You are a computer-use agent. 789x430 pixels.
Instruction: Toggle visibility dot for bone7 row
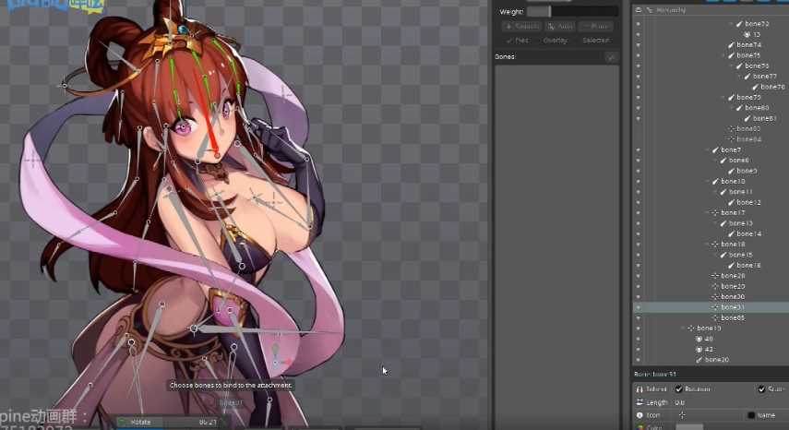(x=639, y=149)
